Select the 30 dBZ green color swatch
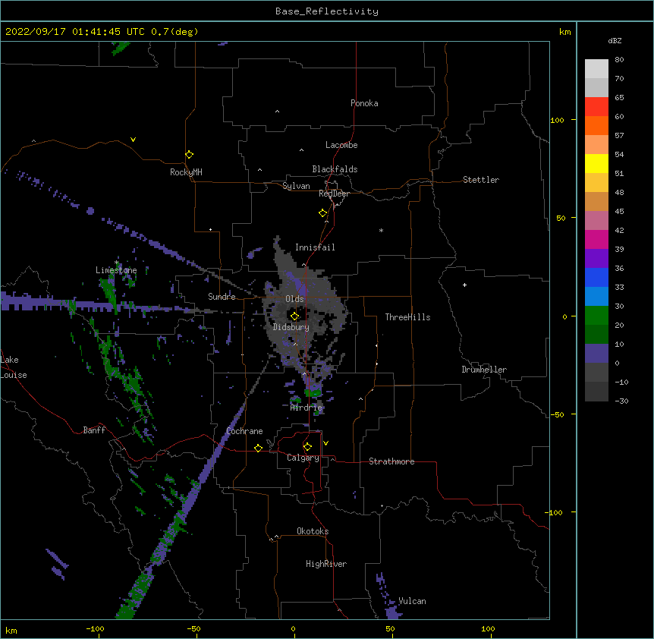 (596, 316)
